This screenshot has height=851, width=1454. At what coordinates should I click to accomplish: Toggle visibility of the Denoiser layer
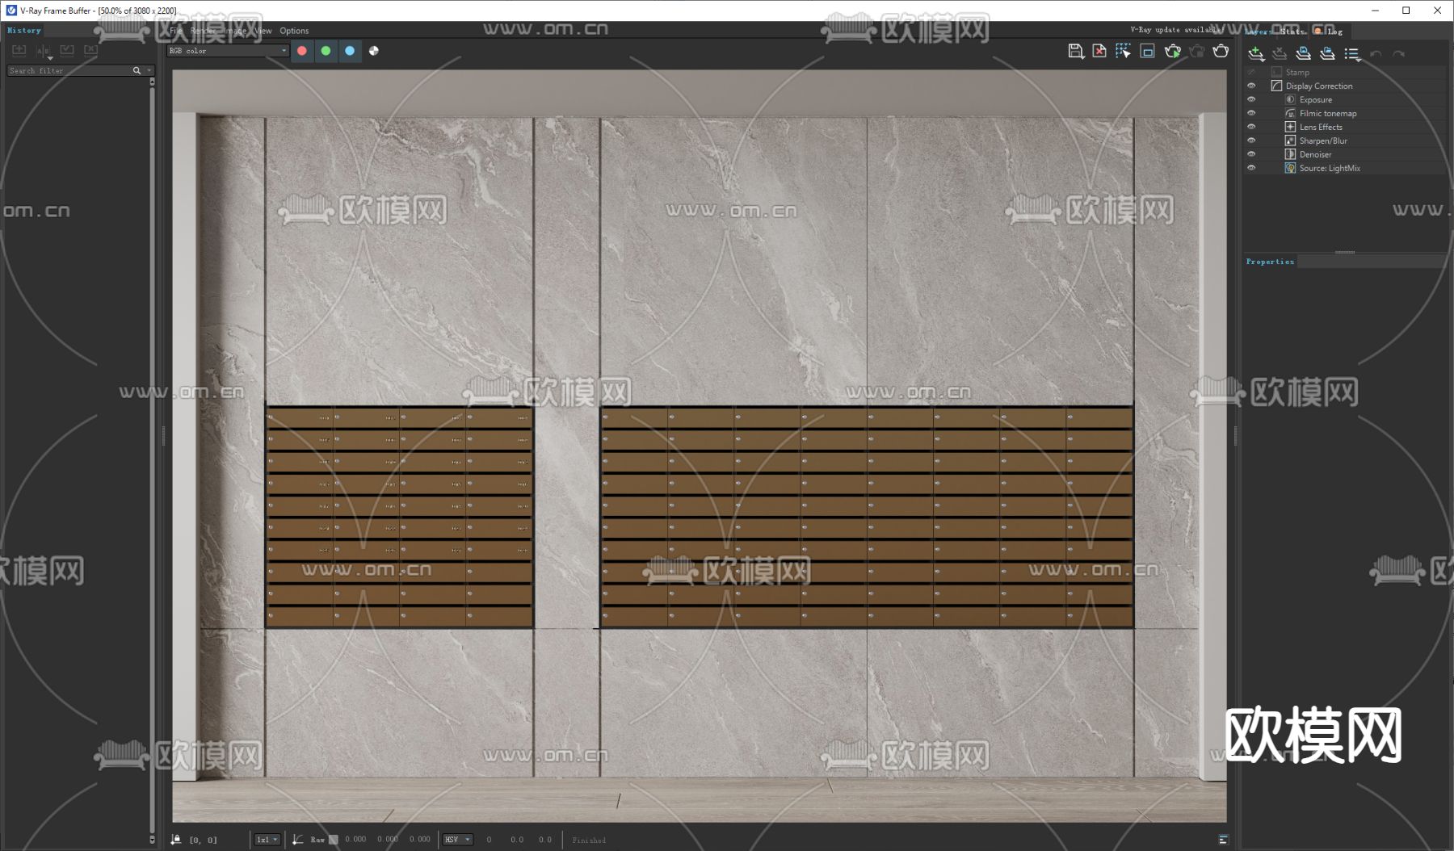[1251, 154]
